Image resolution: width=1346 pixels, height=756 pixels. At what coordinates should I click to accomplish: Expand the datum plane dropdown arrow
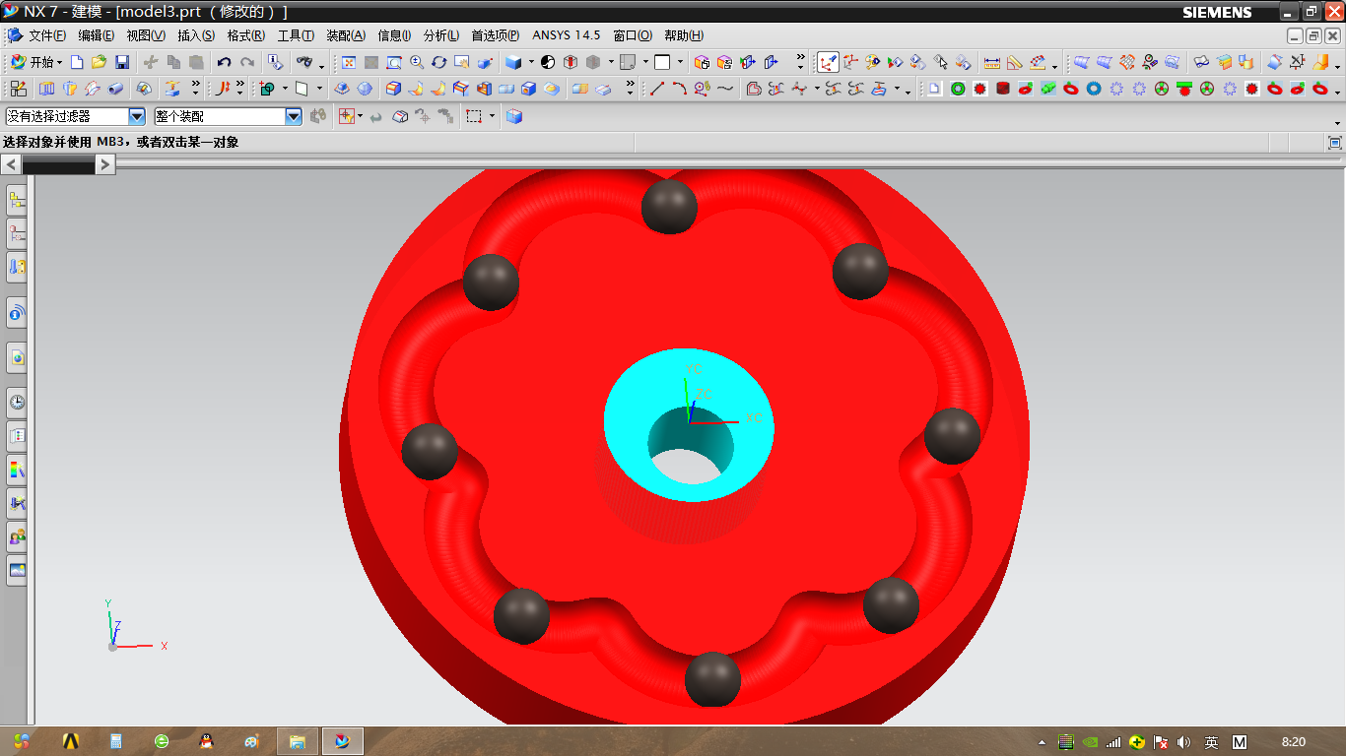pyautogui.click(x=319, y=89)
